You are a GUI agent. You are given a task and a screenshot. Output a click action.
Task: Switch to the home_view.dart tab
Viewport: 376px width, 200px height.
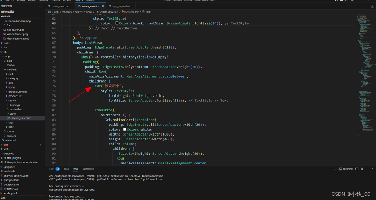(x=60, y=6)
